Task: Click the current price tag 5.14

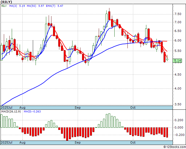Action: (x=177, y=61)
